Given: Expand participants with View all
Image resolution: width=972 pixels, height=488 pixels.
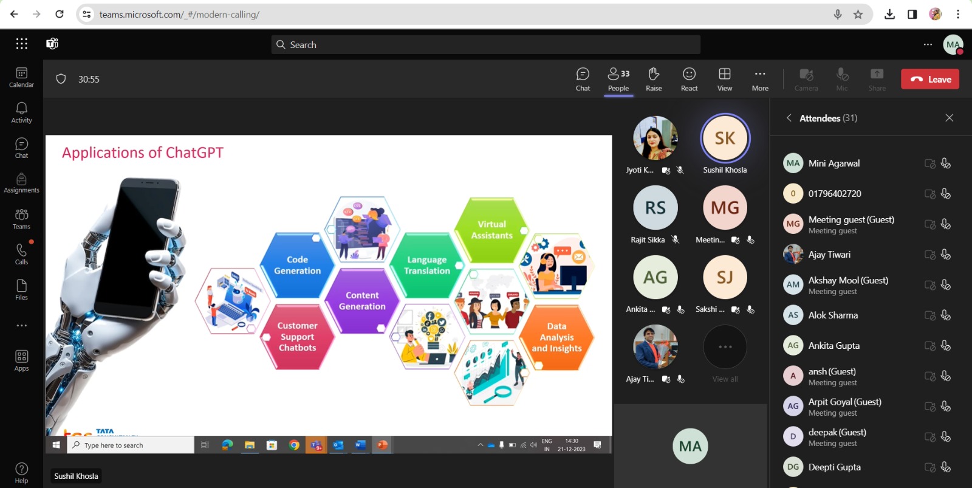Looking at the screenshot, I should [x=725, y=354].
